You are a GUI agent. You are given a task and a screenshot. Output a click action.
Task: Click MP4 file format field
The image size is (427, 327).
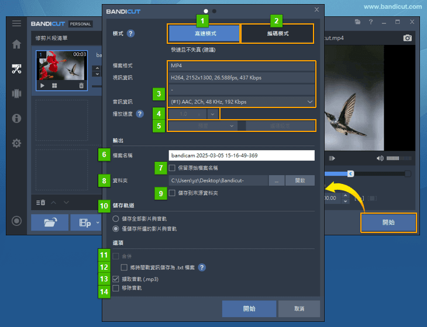242,65
